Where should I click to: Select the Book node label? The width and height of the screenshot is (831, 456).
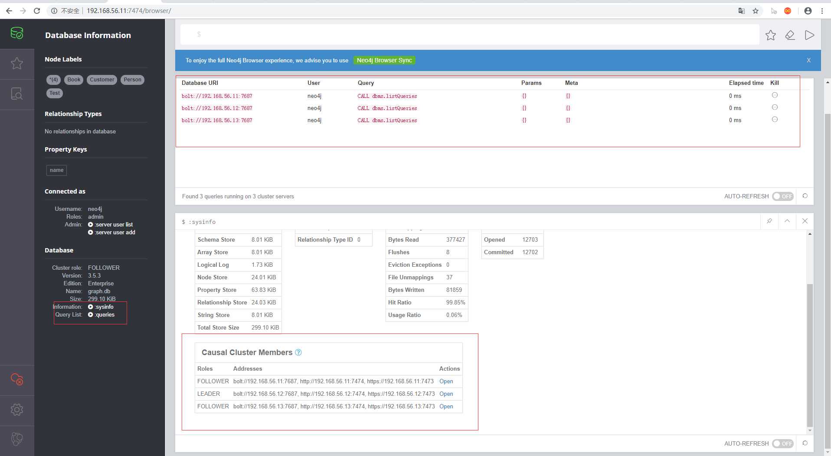74,80
